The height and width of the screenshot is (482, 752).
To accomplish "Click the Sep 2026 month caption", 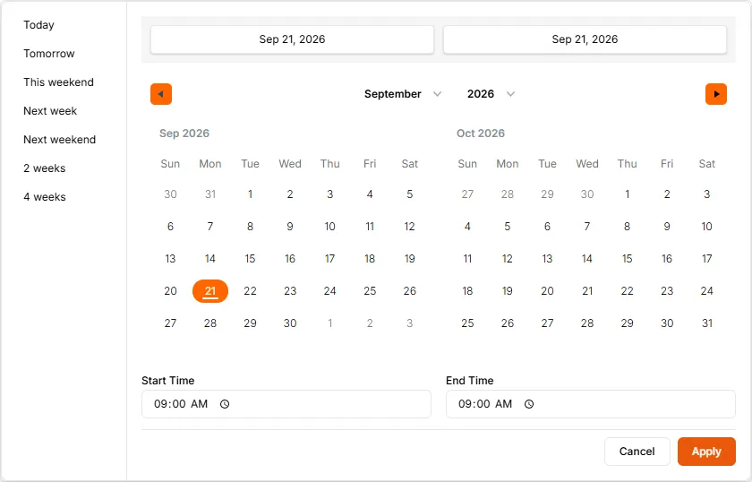I will 184,133.
